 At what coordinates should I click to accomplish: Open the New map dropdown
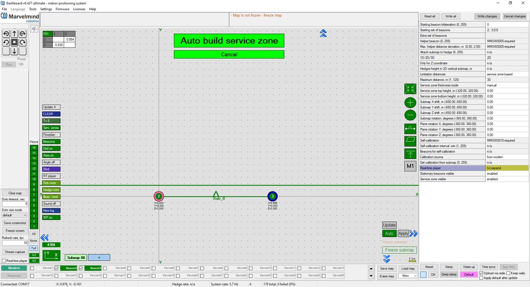tap(408, 276)
